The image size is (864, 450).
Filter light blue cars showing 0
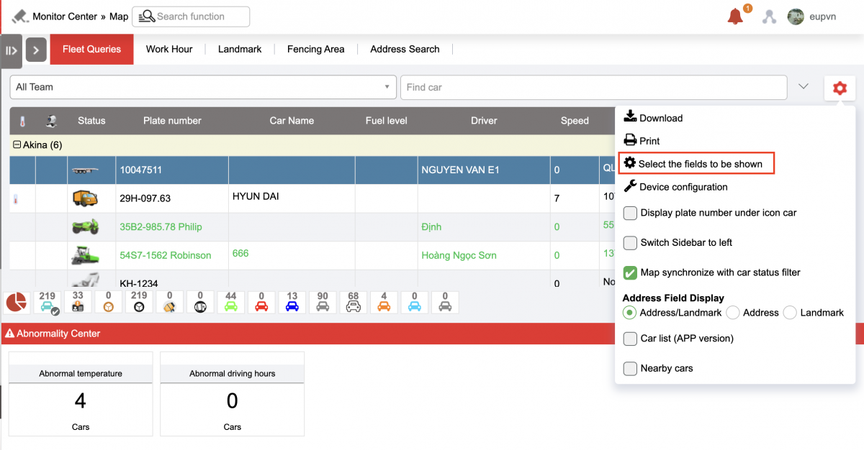click(x=414, y=302)
